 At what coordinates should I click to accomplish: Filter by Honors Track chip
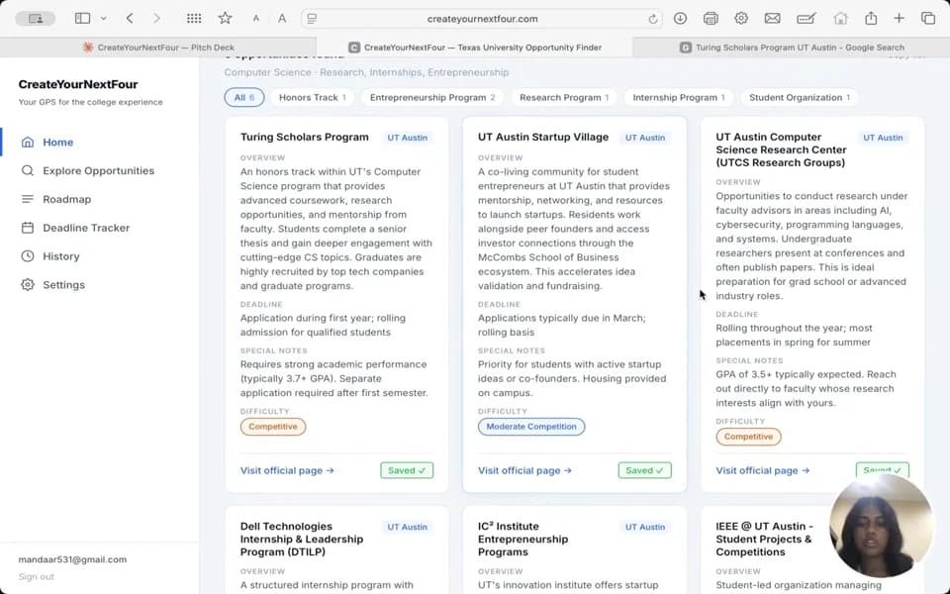(x=312, y=98)
